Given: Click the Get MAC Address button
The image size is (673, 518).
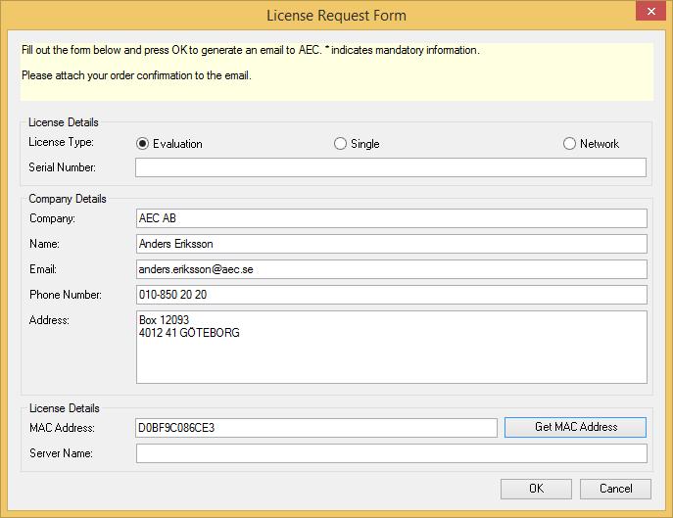Looking at the screenshot, I should (575, 428).
